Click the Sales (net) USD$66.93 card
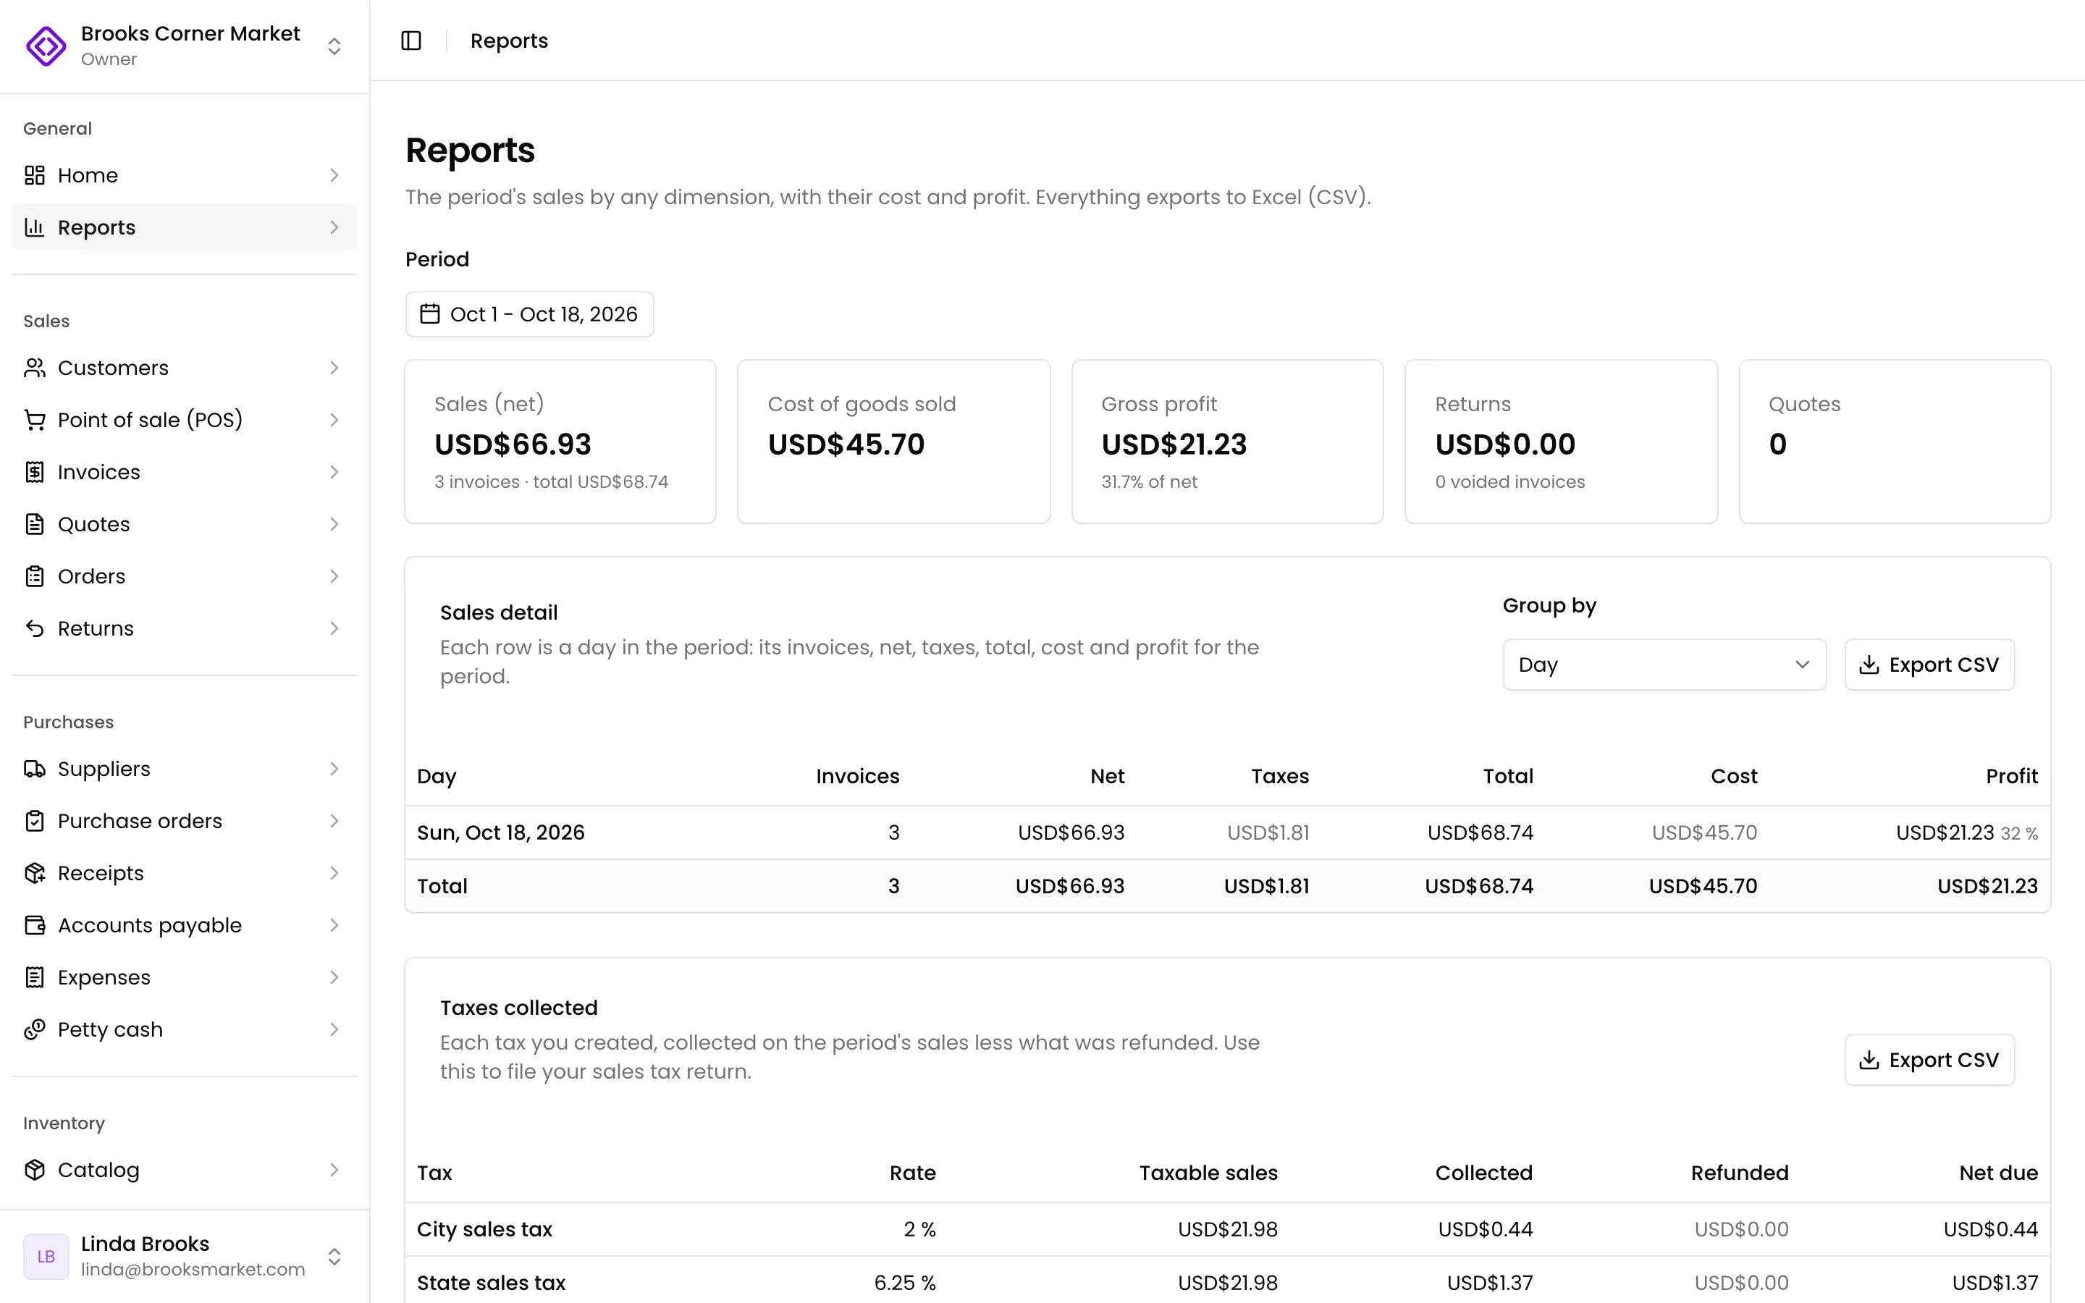This screenshot has height=1303, width=2085. 560,442
